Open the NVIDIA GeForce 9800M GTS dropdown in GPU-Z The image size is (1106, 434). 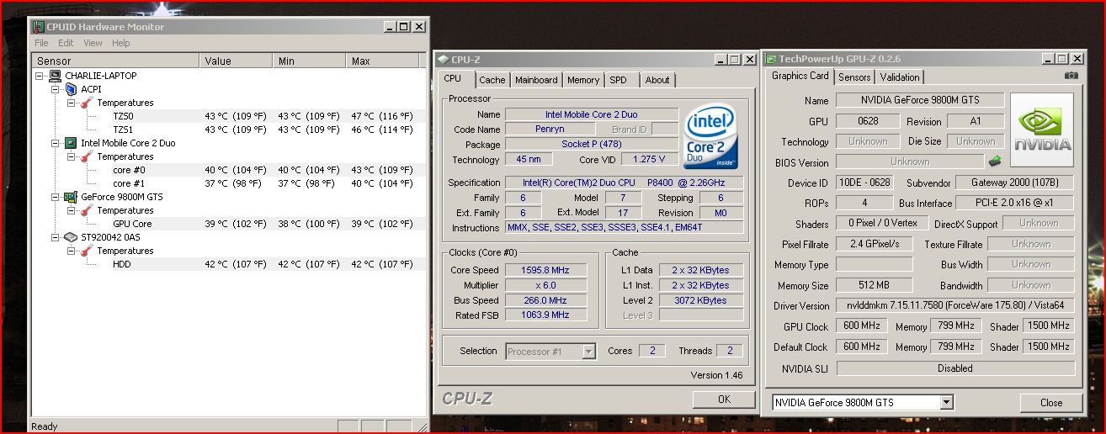coord(947,403)
